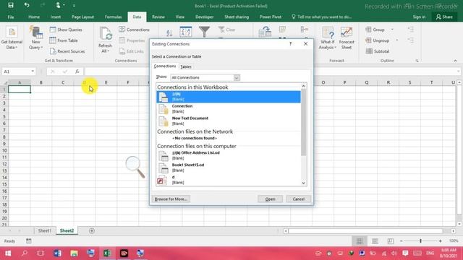Click Insert Function fx icon
The height and width of the screenshot is (260, 463).
[77, 71]
